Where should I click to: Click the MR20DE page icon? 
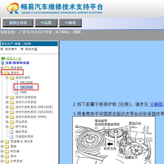pos(16,82)
